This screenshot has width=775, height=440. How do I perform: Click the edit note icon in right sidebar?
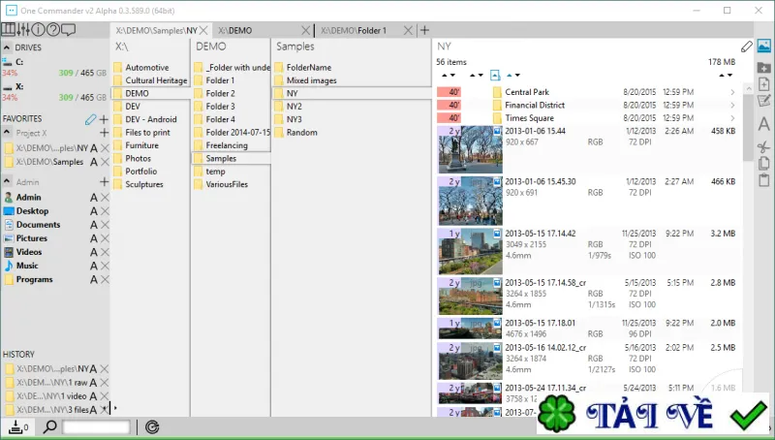(763, 102)
